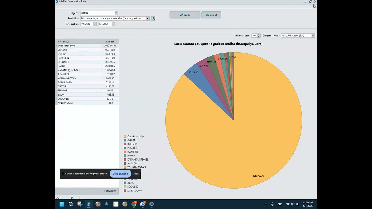Image resolution: width=372 pixels, height=209 pixels.
Task: Click the Çap et print button
Action: (x=211, y=15)
